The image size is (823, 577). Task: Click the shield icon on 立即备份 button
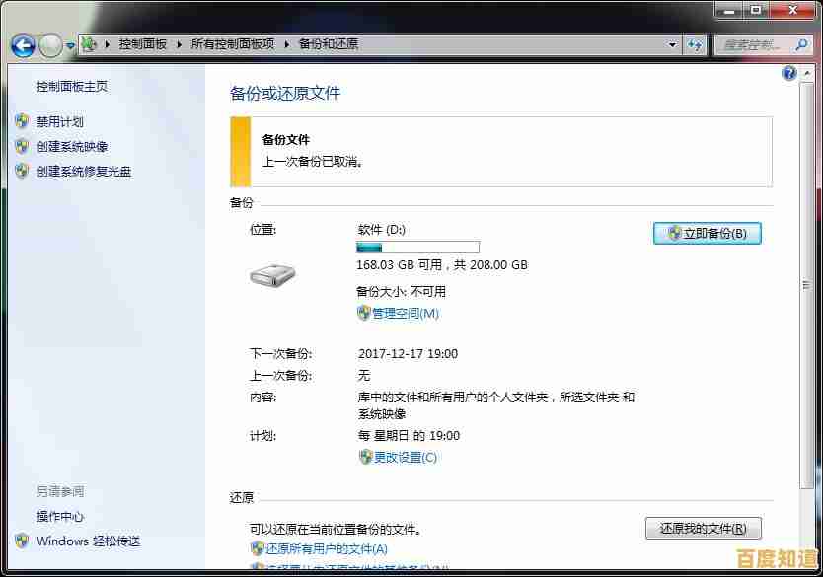click(x=673, y=233)
